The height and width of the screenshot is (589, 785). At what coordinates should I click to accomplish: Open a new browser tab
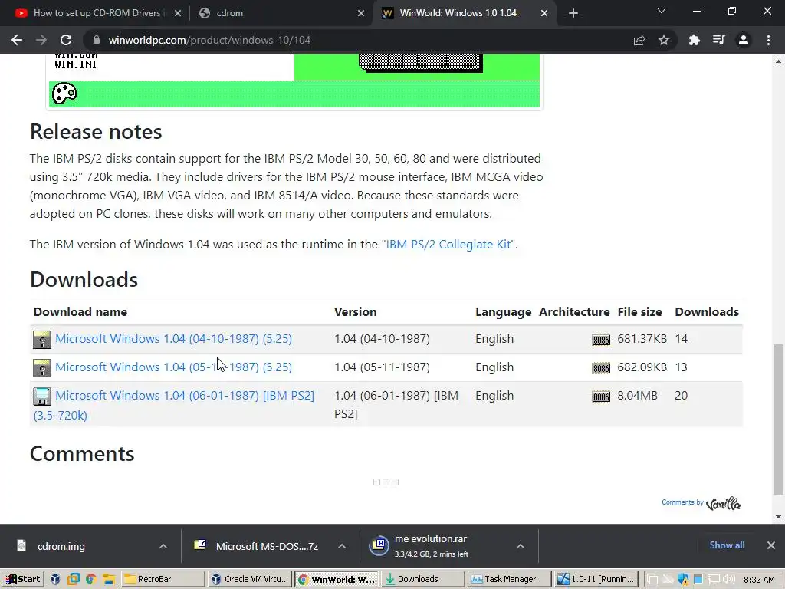[x=573, y=13]
